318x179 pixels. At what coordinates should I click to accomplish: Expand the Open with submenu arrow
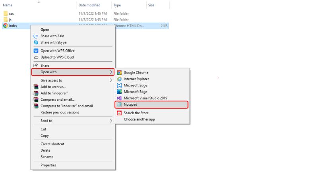[111, 72]
